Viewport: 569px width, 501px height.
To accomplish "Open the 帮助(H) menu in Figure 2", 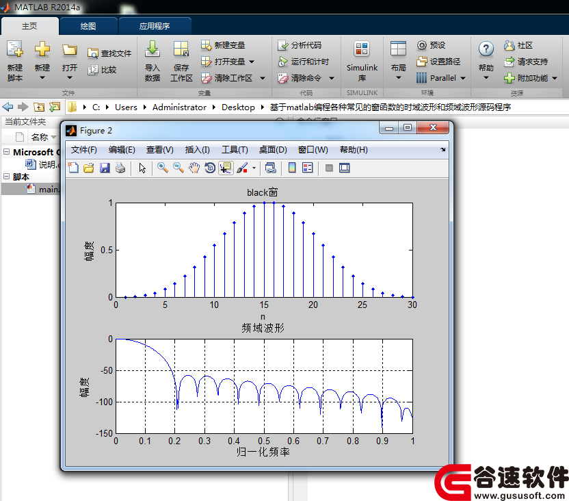I will tap(354, 150).
